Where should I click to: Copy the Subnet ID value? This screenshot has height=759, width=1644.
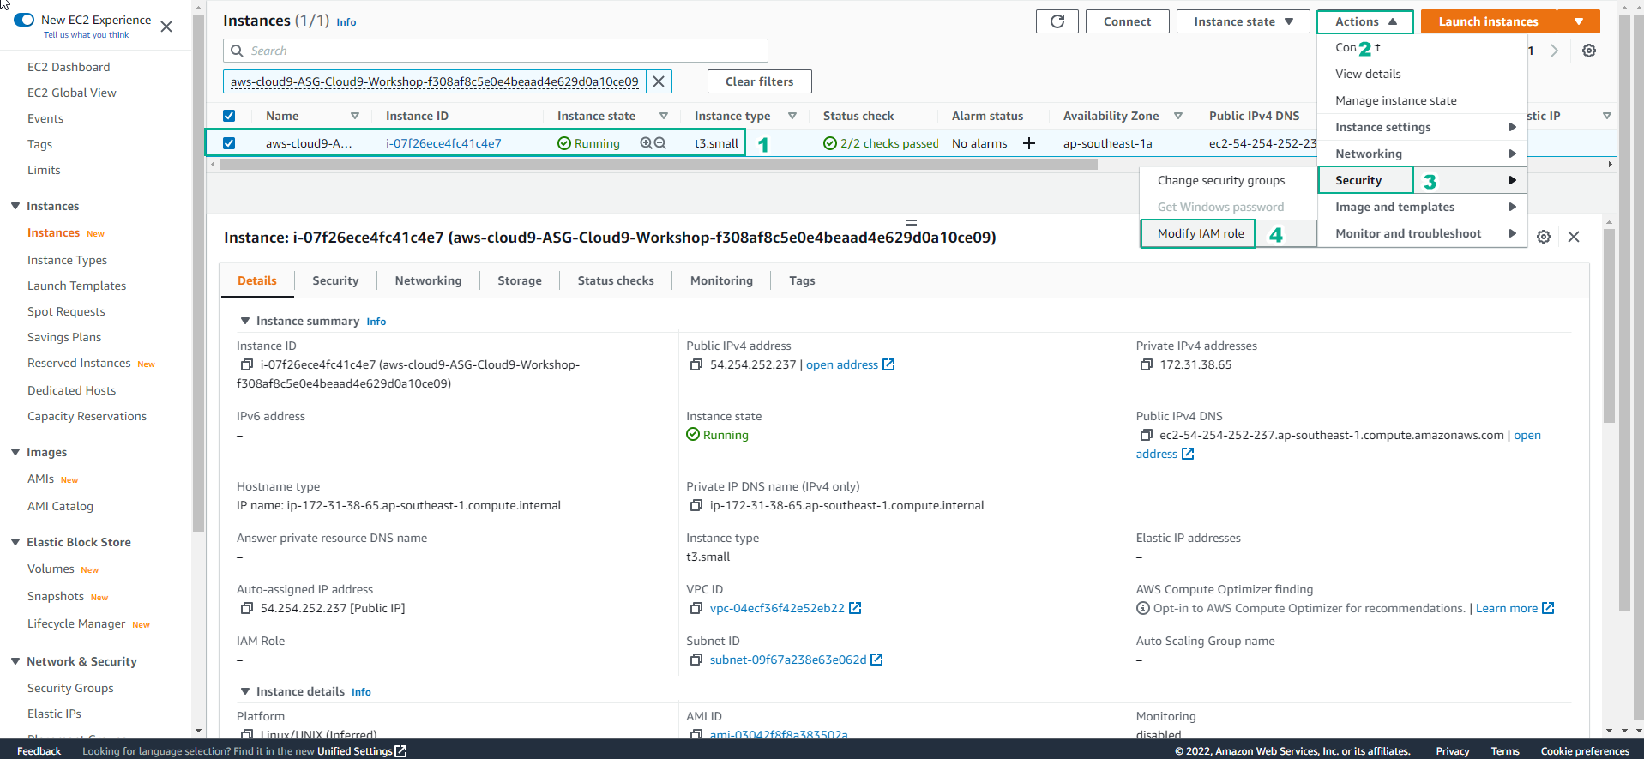(x=696, y=660)
